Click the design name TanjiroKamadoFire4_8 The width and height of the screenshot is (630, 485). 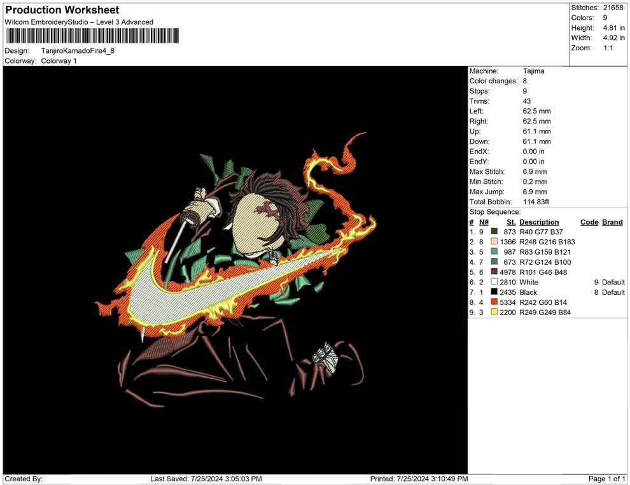(x=78, y=51)
